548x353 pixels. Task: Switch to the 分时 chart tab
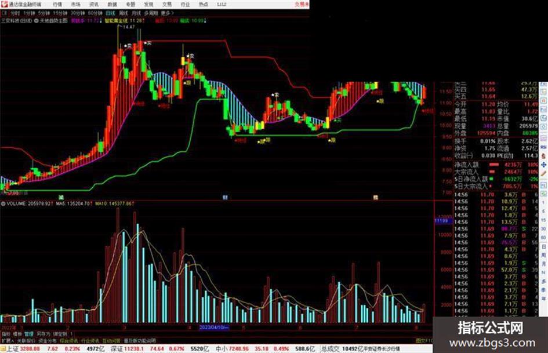15,13
